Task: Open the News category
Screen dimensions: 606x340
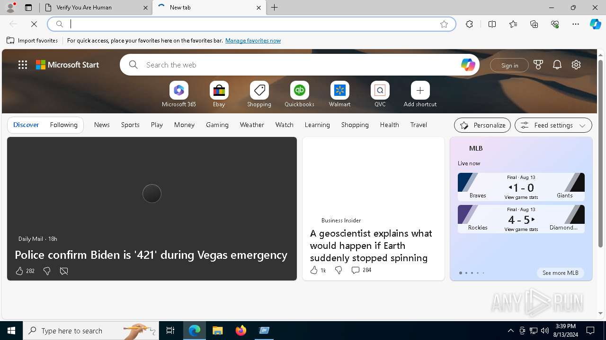Action: 102,125
